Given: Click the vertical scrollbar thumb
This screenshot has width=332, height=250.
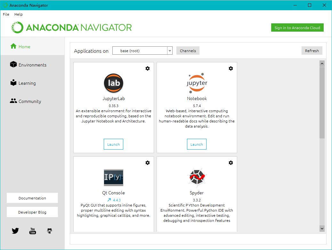Looking at the screenshot, I should [x=322, y=103].
